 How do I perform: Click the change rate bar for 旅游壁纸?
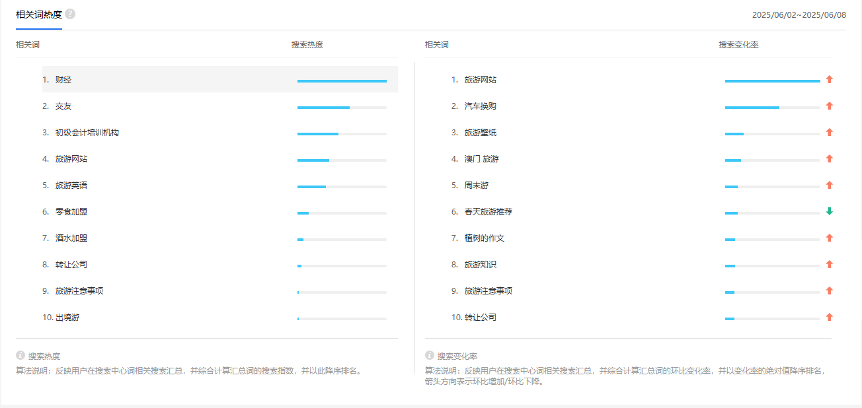click(x=772, y=133)
